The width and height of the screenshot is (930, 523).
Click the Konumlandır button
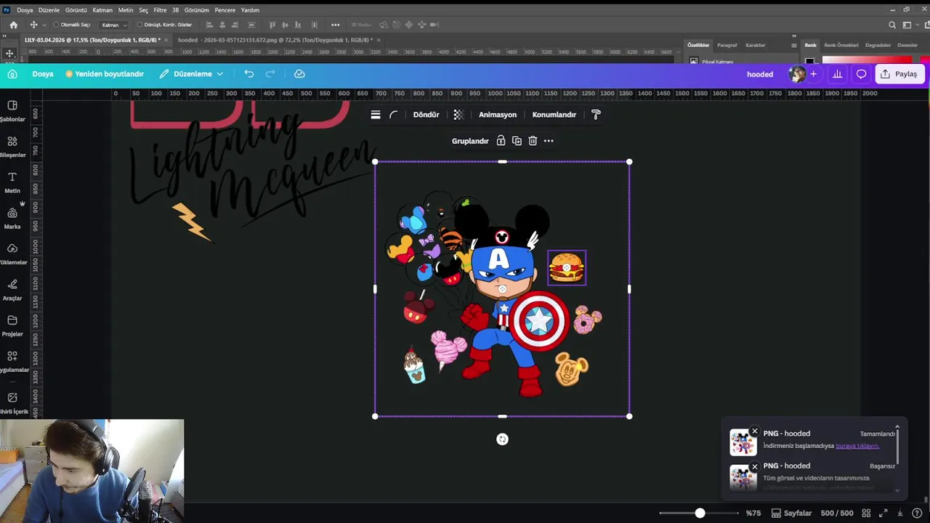[554, 115]
